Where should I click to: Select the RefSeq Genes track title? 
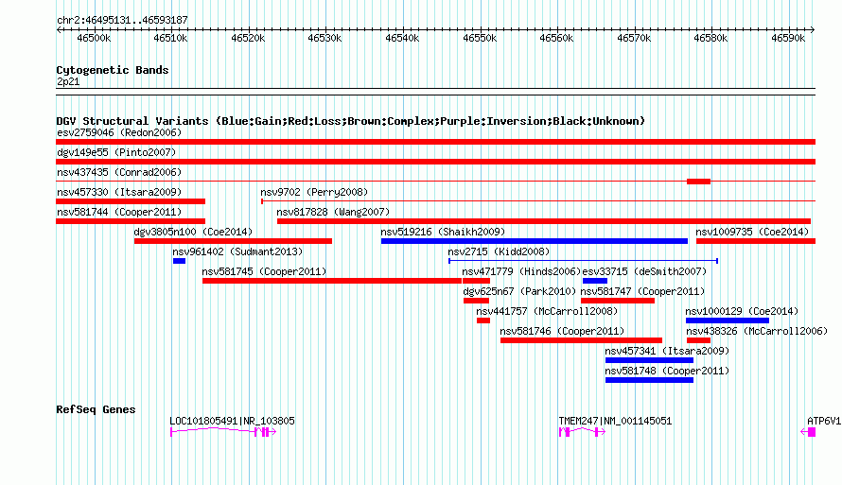(x=96, y=409)
